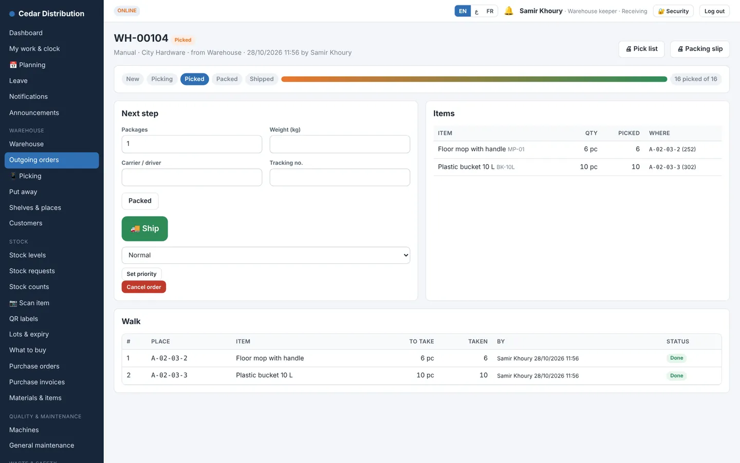Viewport: 740px width, 463px height.
Task: Click the Cedar Distribution logo
Action: 47,14
